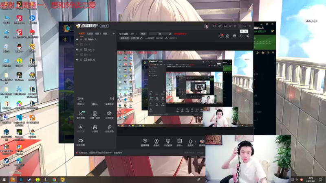Viewport: 326px width, 183px height.
Task: Open Chrome from the taskbar
Action: pyautogui.click(x=54, y=179)
